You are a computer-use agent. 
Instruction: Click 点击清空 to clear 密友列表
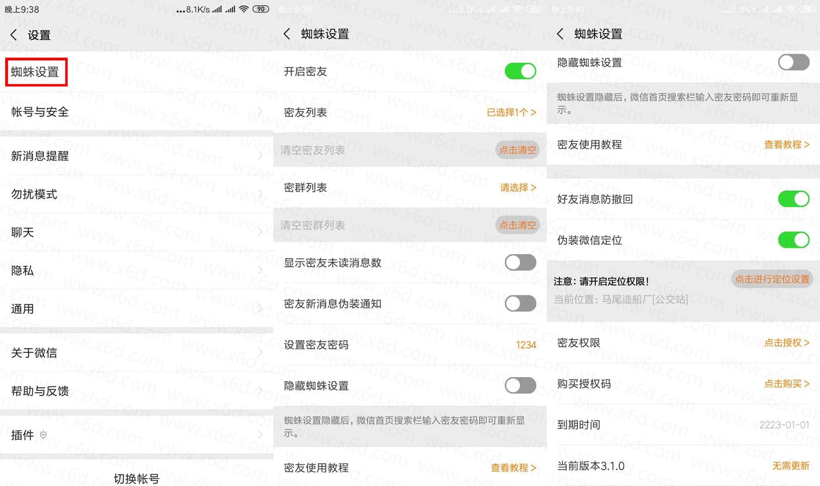pyautogui.click(x=518, y=150)
